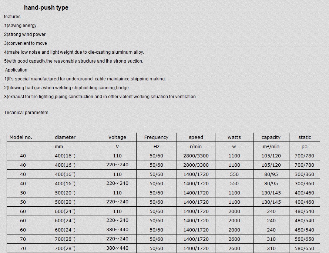
Task: Select the line about strong suction
Action: point(73,61)
